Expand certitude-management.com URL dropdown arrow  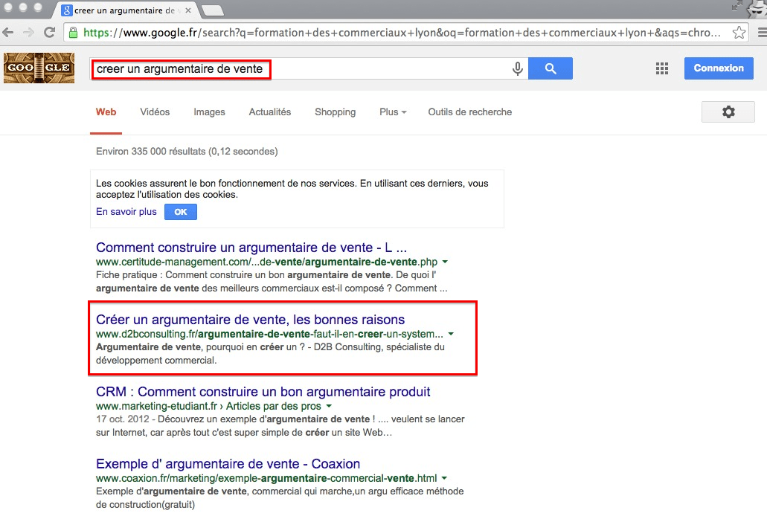pyautogui.click(x=445, y=262)
